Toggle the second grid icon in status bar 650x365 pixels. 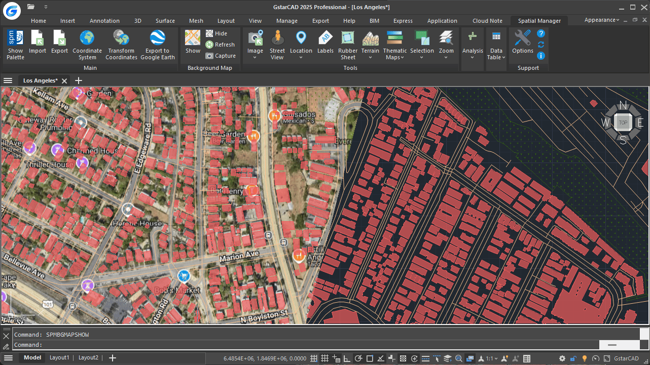pyautogui.click(x=325, y=358)
